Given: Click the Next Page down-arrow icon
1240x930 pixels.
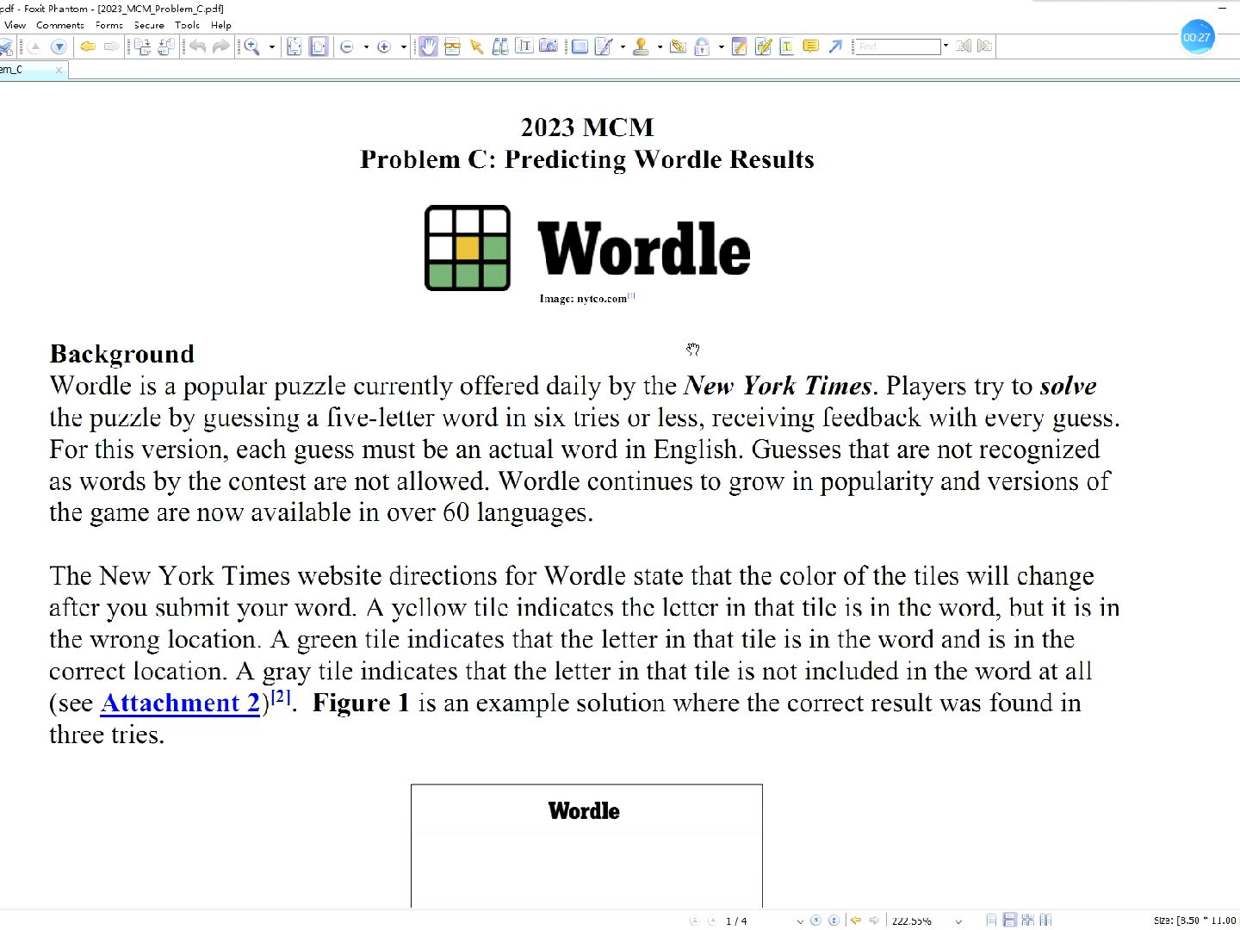Looking at the screenshot, I should pos(59,46).
